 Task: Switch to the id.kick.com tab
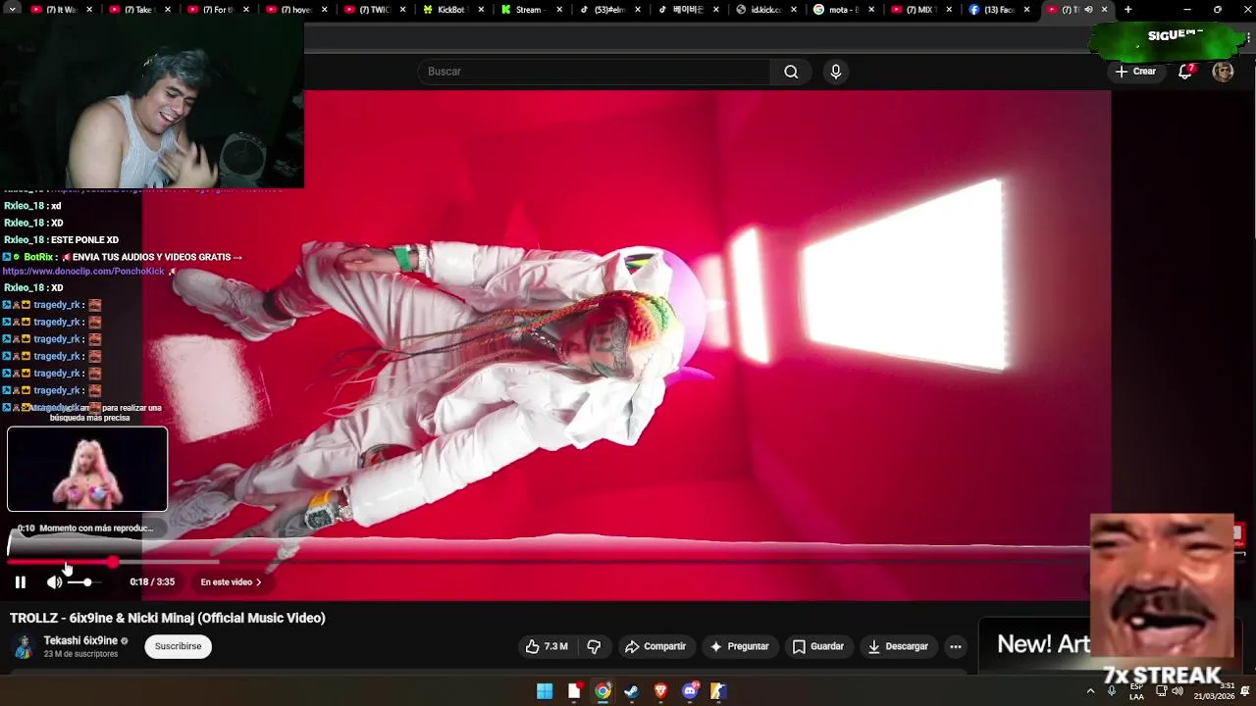tap(767, 10)
